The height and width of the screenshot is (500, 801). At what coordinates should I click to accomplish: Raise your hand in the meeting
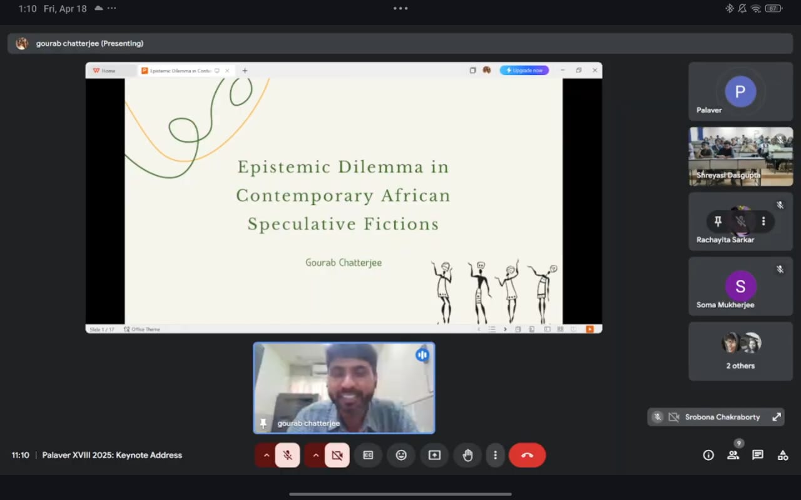point(467,455)
